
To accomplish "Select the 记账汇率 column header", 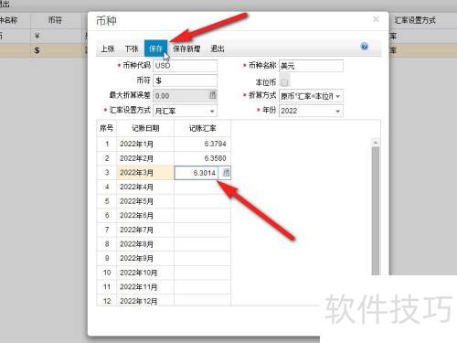I will pyautogui.click(x=202, y=128).
